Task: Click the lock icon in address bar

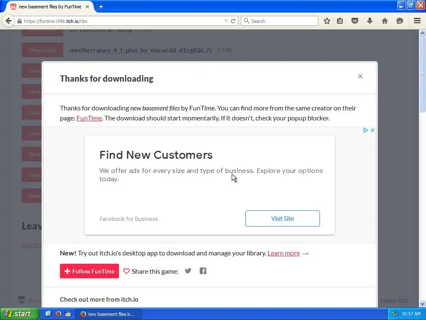Action: point(20,21)
